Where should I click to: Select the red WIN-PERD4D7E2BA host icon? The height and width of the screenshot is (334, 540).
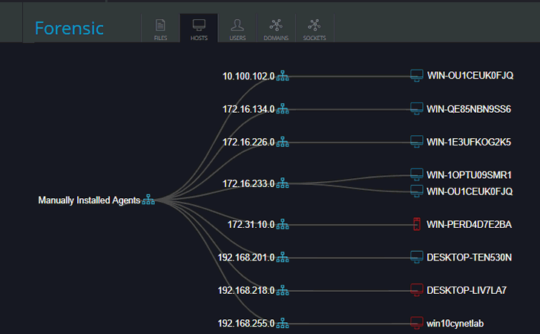click(417, 224)
